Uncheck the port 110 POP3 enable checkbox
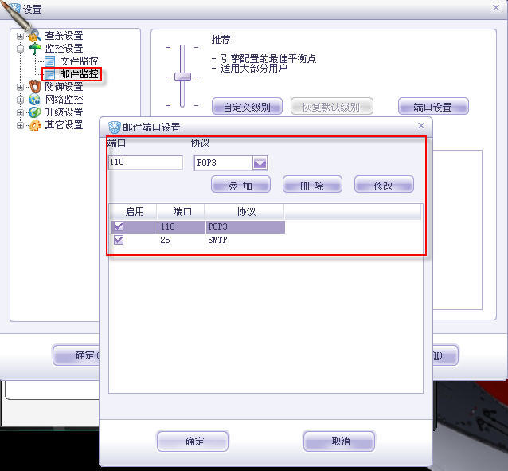This screenshot has width=508, height=471. pos(119,226)
